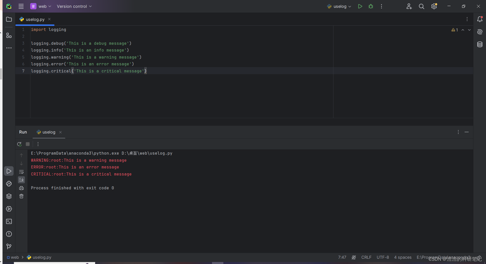
Task: Click line number 3 in gutter
Action: pos(23,43)
